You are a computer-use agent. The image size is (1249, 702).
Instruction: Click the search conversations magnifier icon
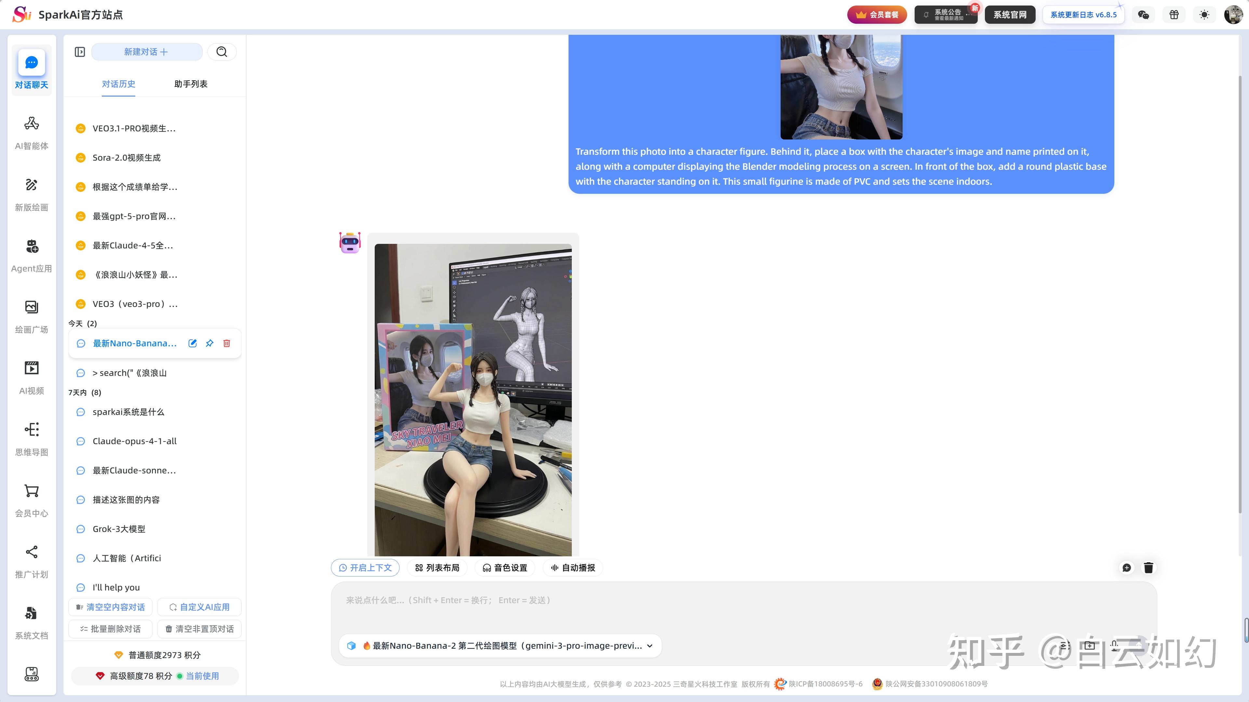point(222,52)
